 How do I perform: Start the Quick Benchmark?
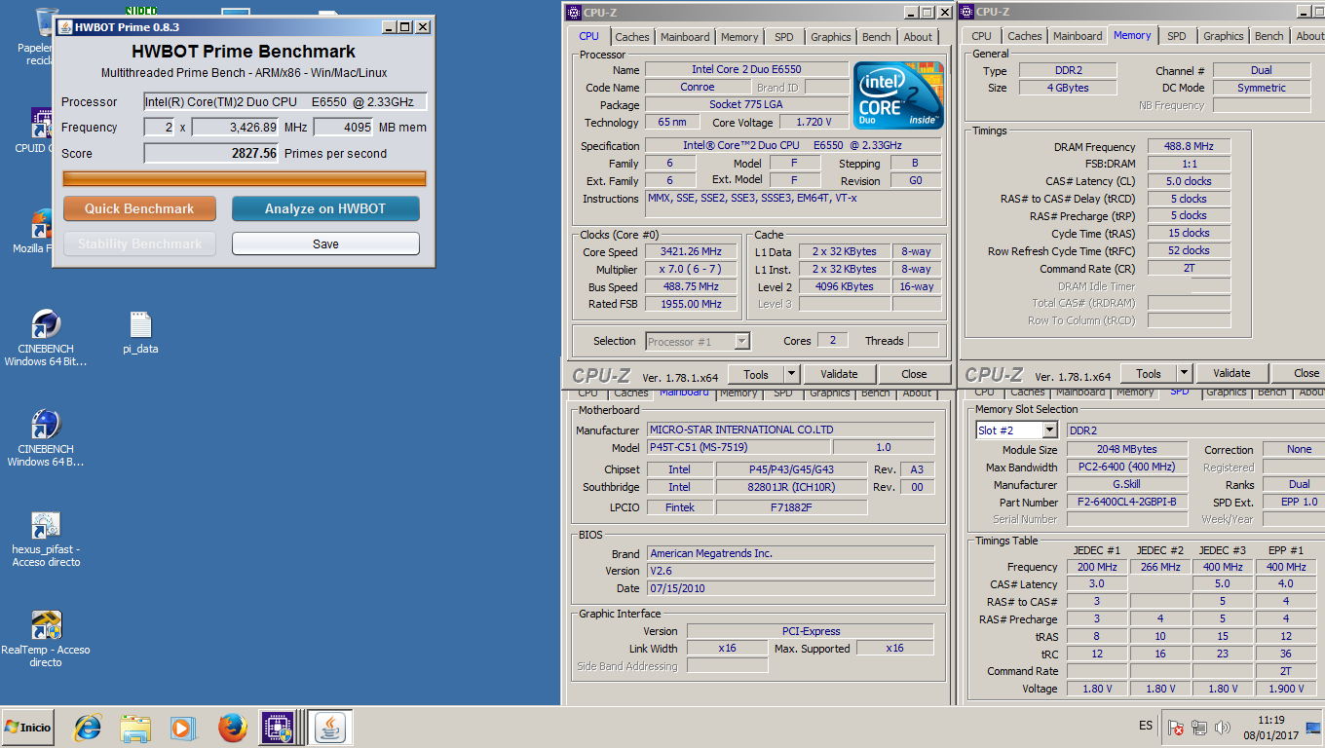click(x=139, y=208)
